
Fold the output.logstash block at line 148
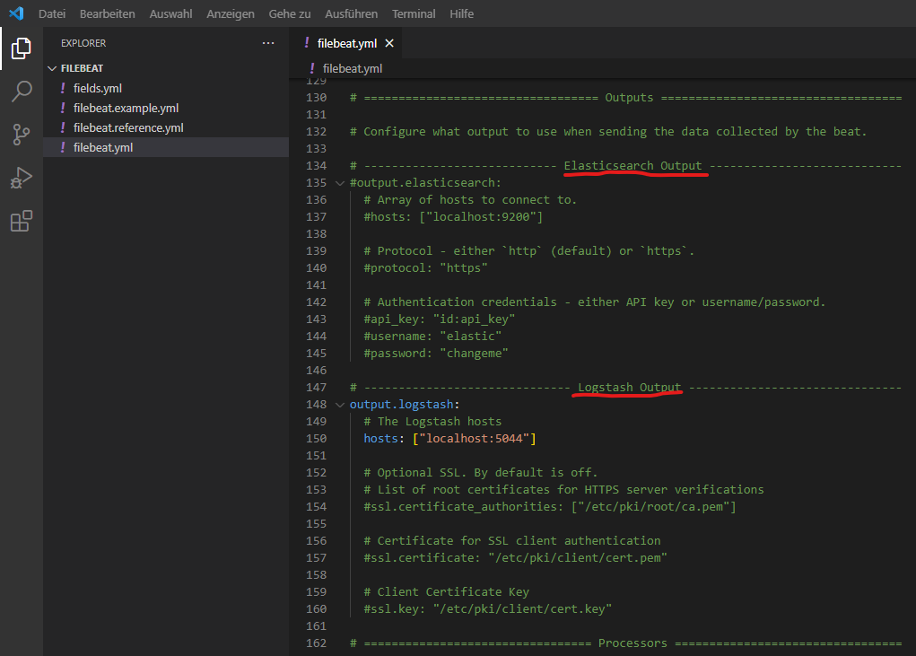pyautogui.click(x=340, y=405)
